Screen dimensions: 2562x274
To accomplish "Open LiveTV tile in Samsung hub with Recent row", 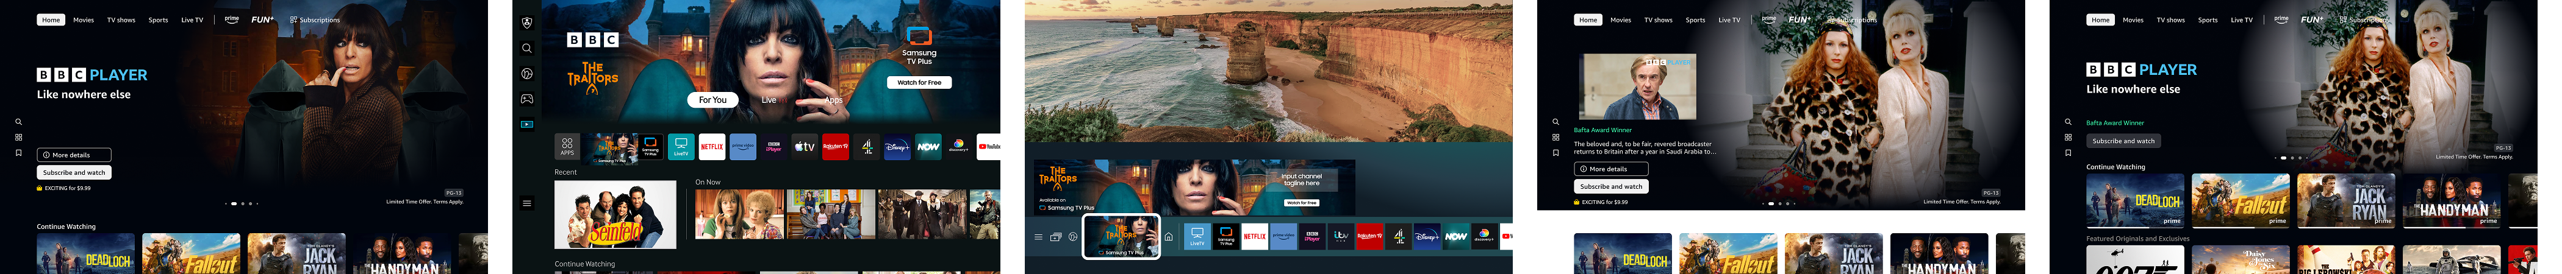I will pos(681,147).
